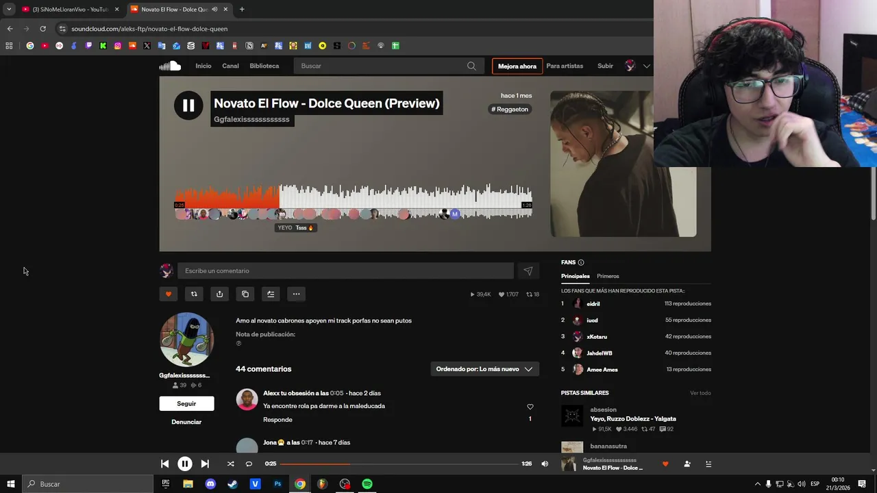Show hidden system tray icons chevron

coord(757,484)
